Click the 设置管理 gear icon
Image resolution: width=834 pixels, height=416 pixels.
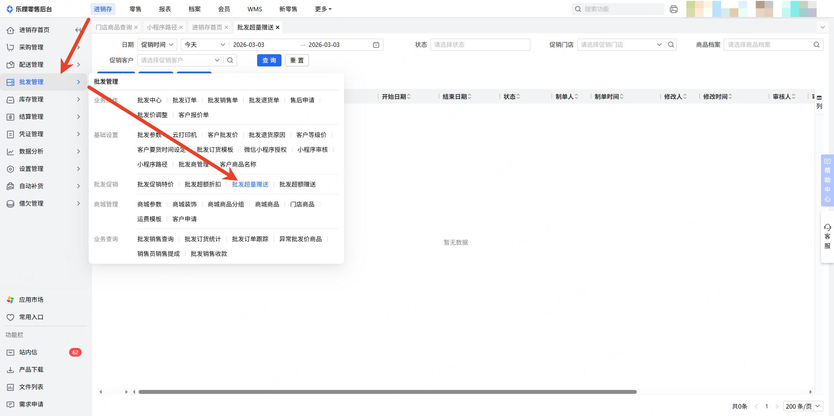(10, 169)
